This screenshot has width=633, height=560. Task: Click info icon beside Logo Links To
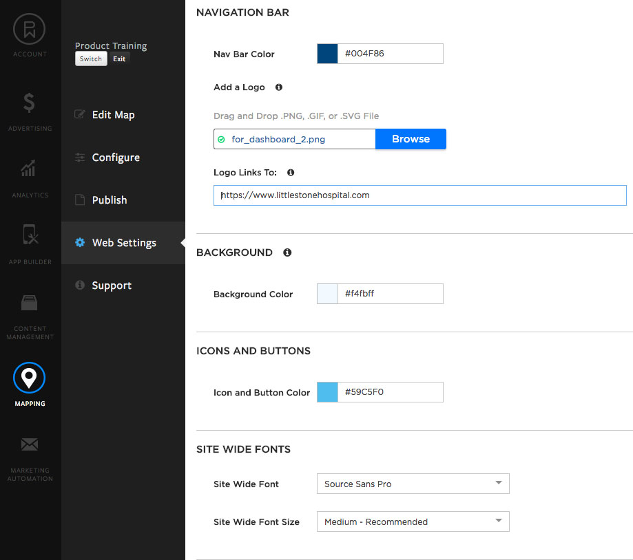click(x=291, y=173)
